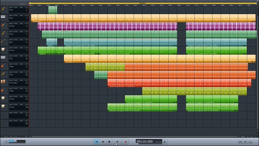The height and width of the screenshot is (146, 259).
Task: Toggle the metronome icon beside the time display
Action: click(165, 142)
